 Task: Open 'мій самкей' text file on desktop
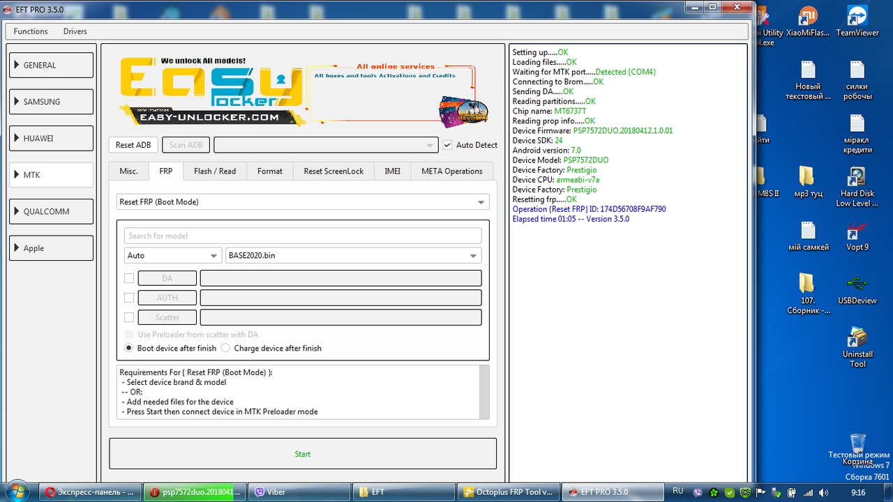(808, 236)
